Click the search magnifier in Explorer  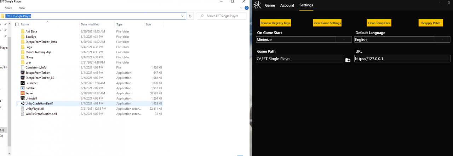pyautogui.click(x=201, y=16)
